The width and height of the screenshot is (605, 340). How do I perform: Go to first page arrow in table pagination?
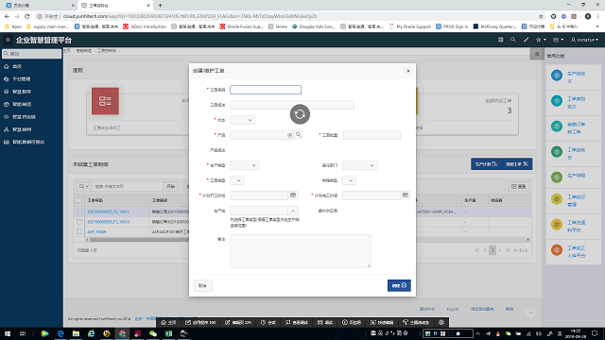point(477,250)
